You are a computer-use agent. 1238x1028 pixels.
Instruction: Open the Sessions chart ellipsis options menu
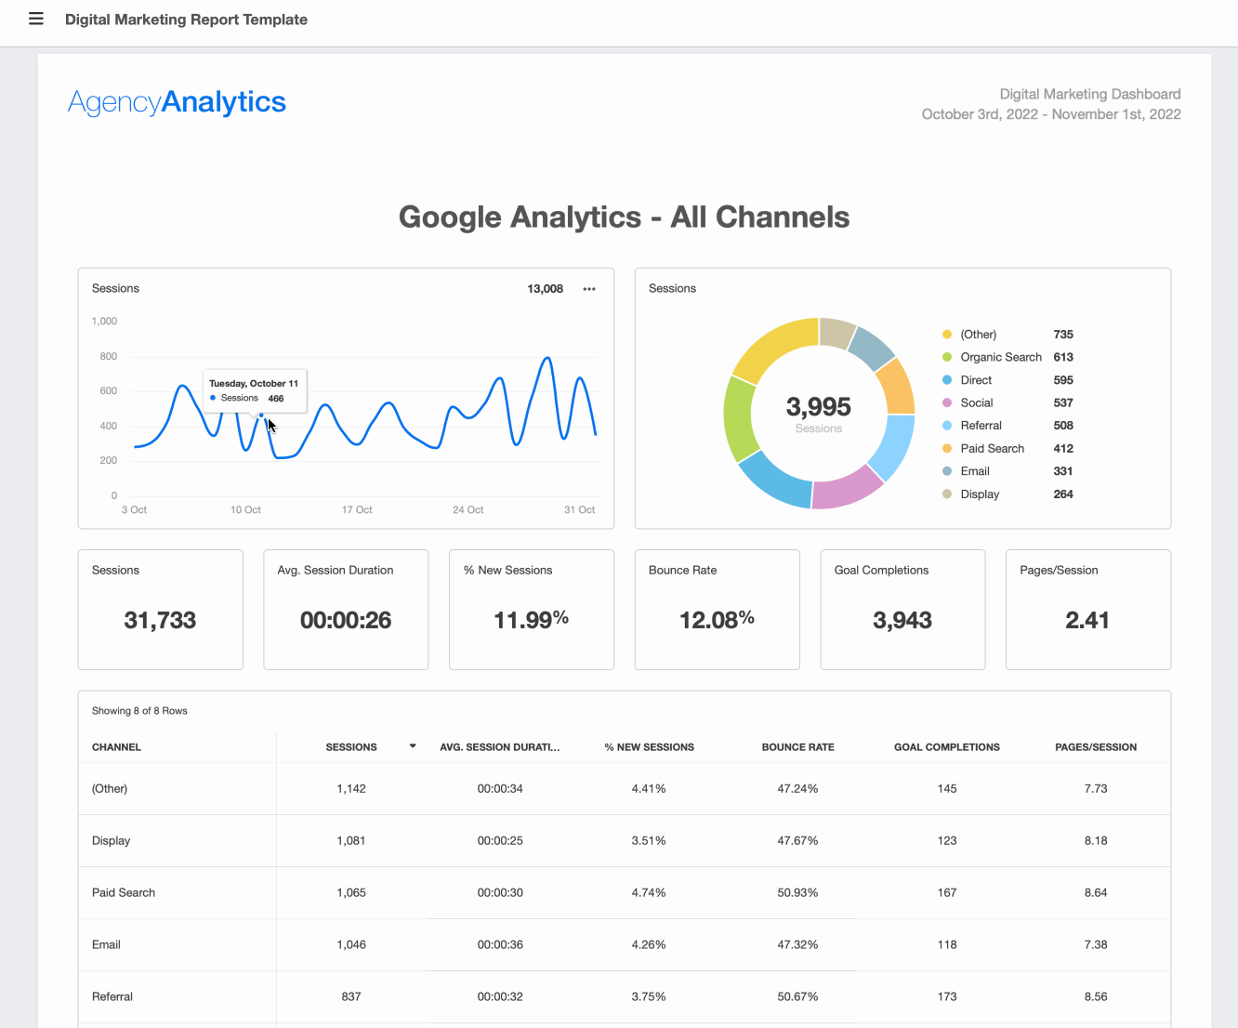coord(589,289)
